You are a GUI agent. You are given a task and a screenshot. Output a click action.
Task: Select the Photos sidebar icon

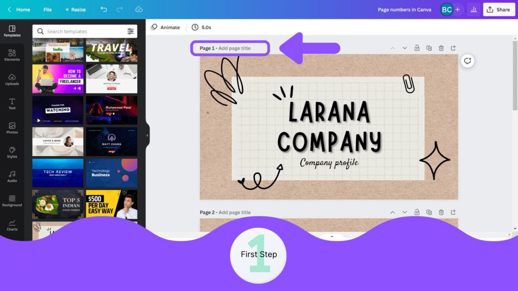click(12, 128)
